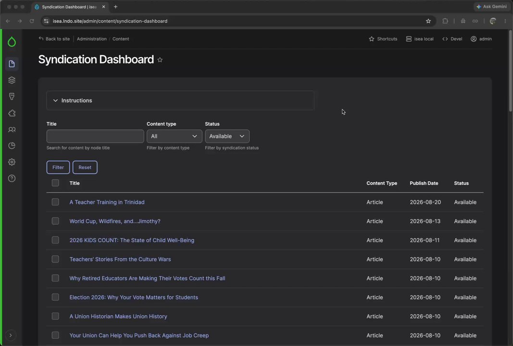
Task: Open the Devel menu in the top bar
Action: coord(452,39)
